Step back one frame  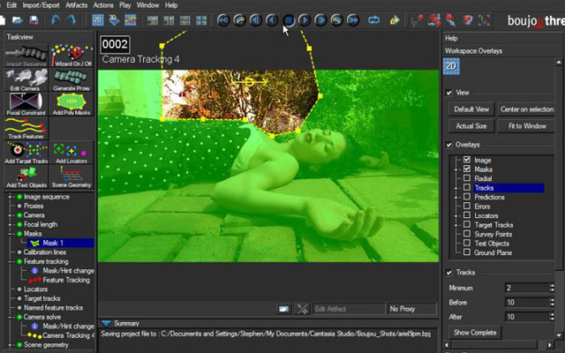[x=256, y=20]
